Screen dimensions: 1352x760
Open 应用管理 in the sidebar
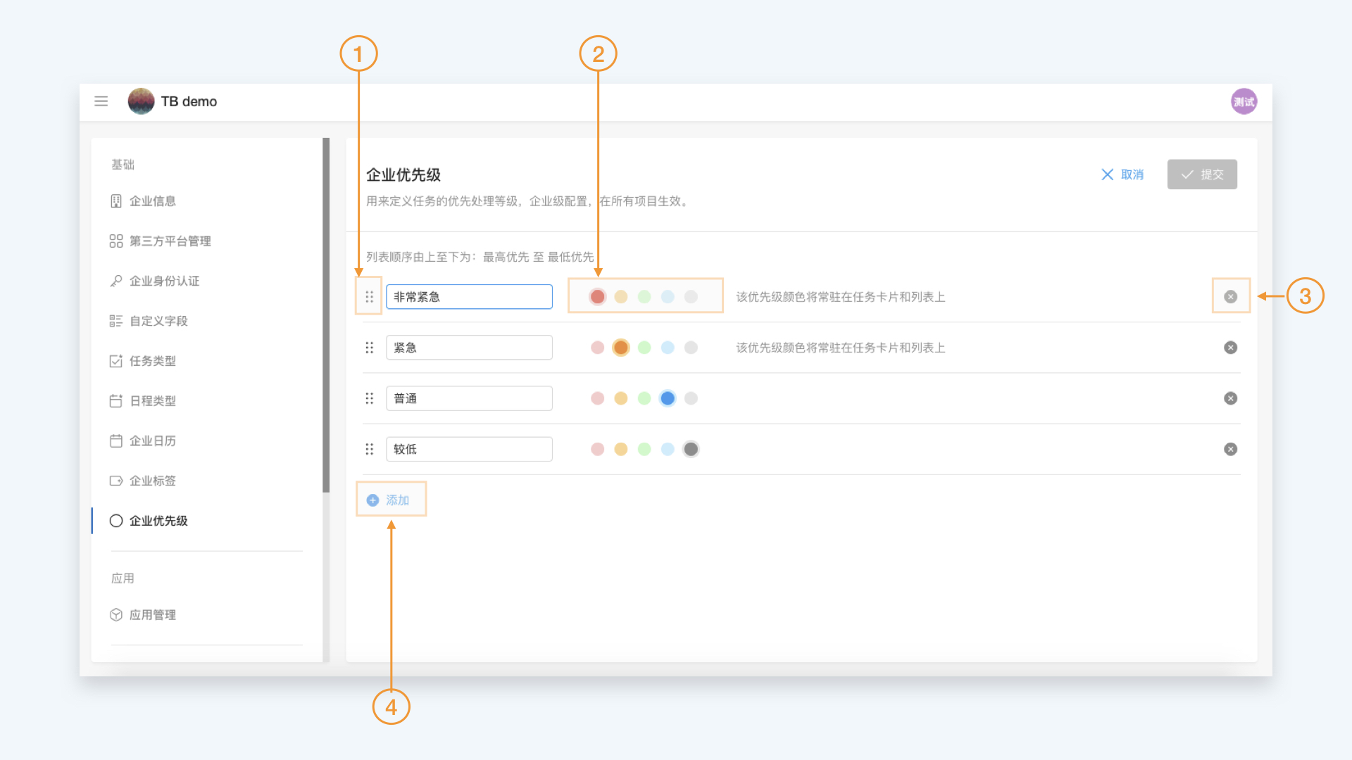(x=152, y=615)
